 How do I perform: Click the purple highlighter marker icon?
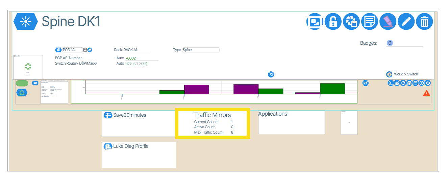[388, 22]
